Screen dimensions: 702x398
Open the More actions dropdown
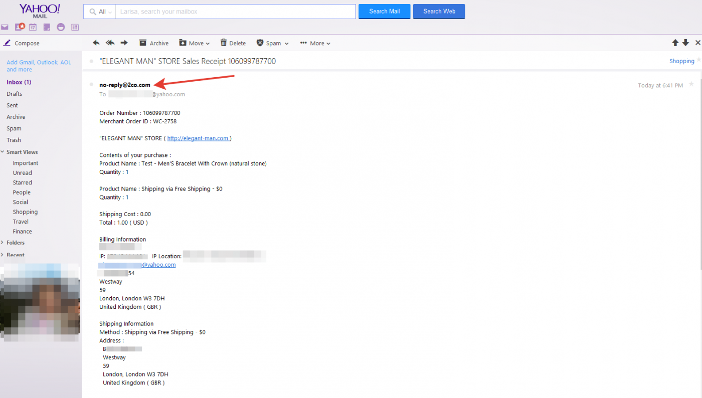tap(315, 43)
